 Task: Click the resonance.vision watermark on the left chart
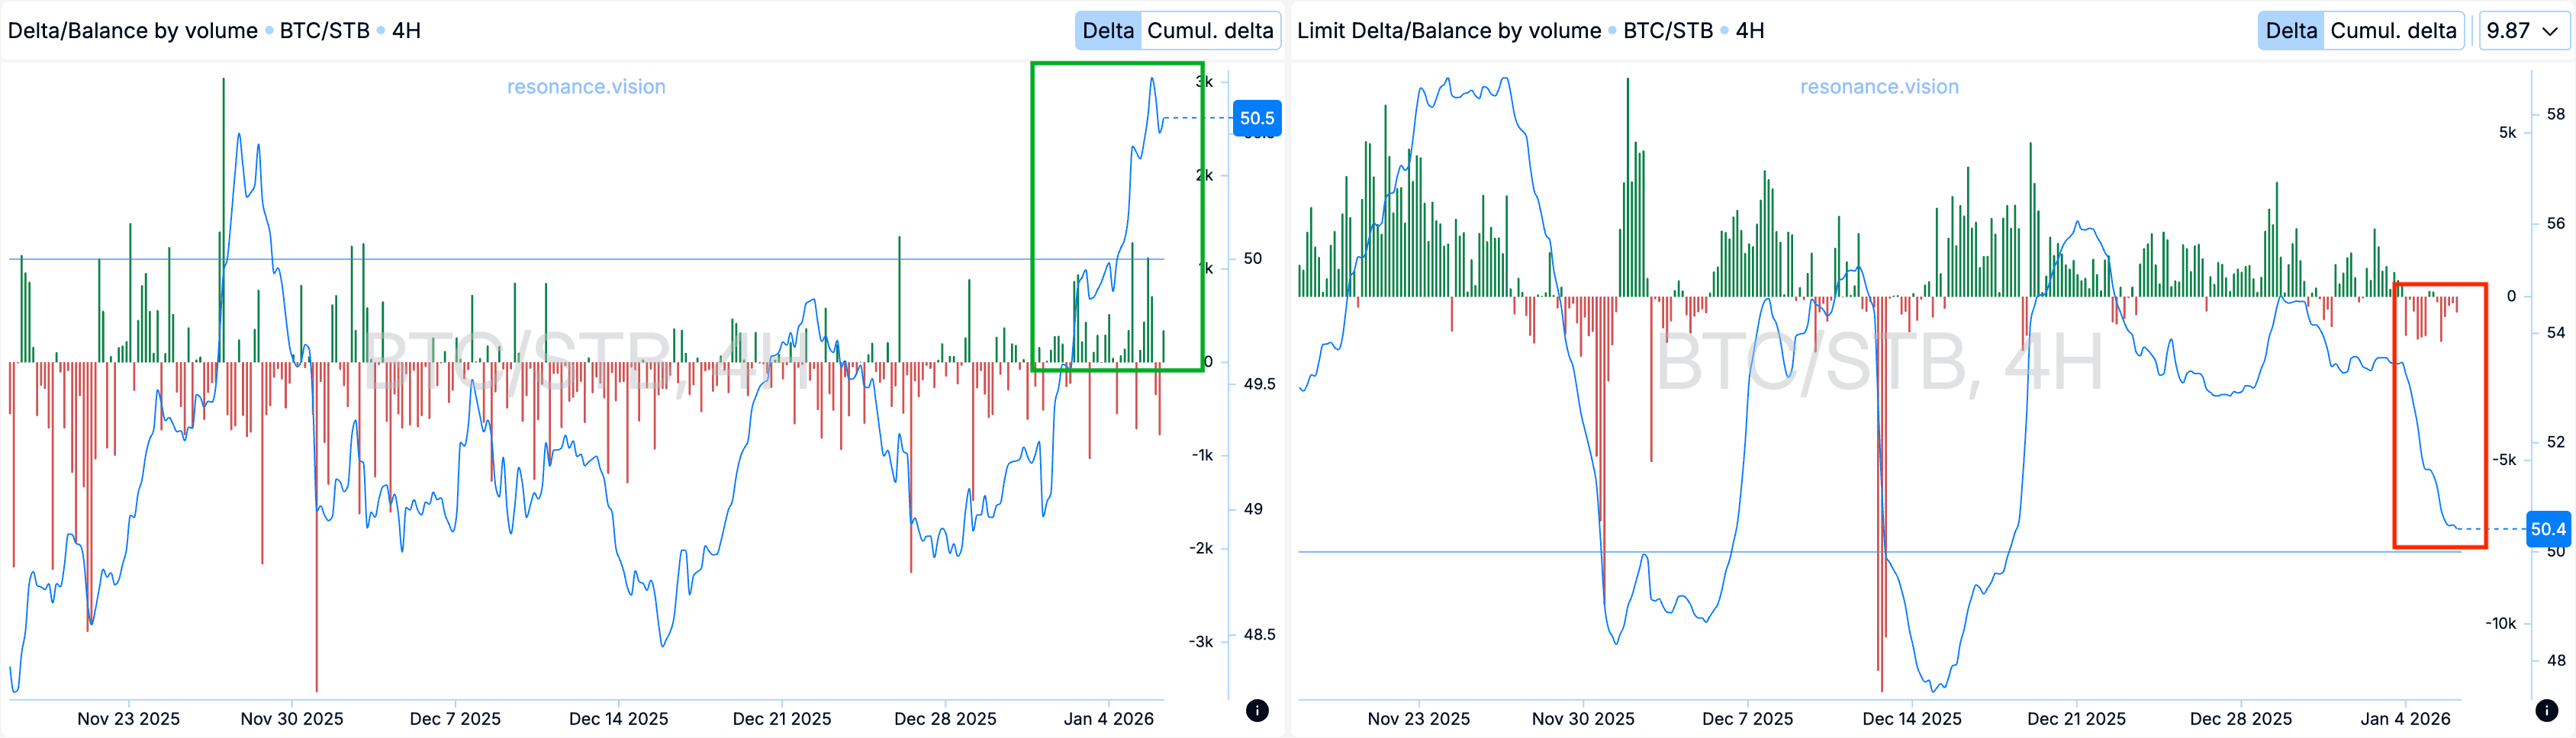tap(586, 87)
